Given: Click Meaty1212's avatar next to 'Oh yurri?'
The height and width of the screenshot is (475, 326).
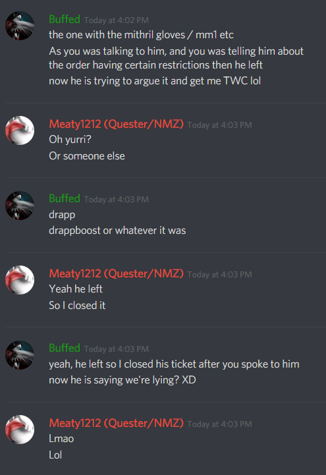Looking at the screenshot, I should click(20, 130).
